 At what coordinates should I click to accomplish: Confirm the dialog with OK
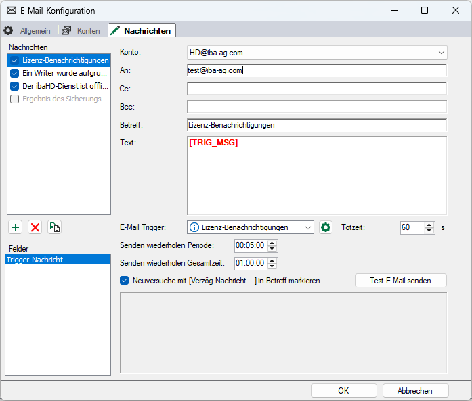[343, 390]
